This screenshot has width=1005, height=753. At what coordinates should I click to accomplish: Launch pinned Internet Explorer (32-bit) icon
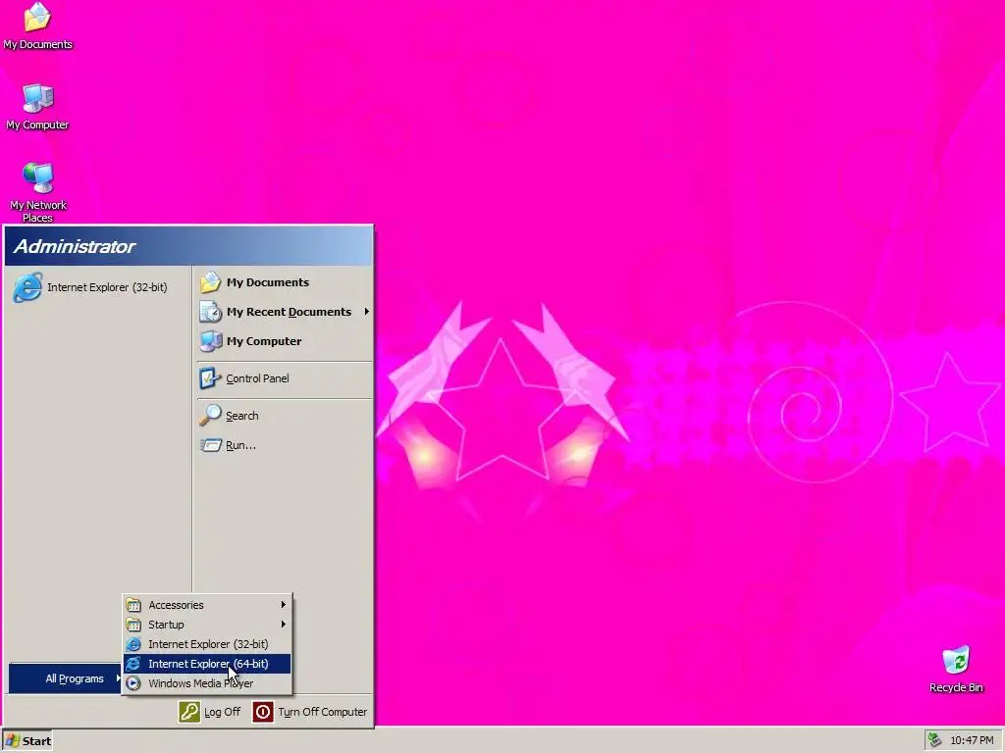pyautogui.click(x=27, y=287)
